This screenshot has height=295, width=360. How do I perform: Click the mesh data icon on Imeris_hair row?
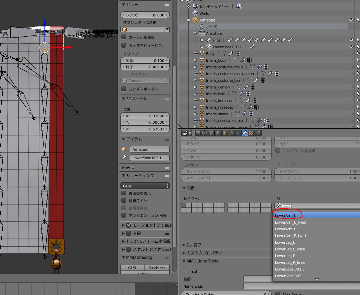[235, 94]
